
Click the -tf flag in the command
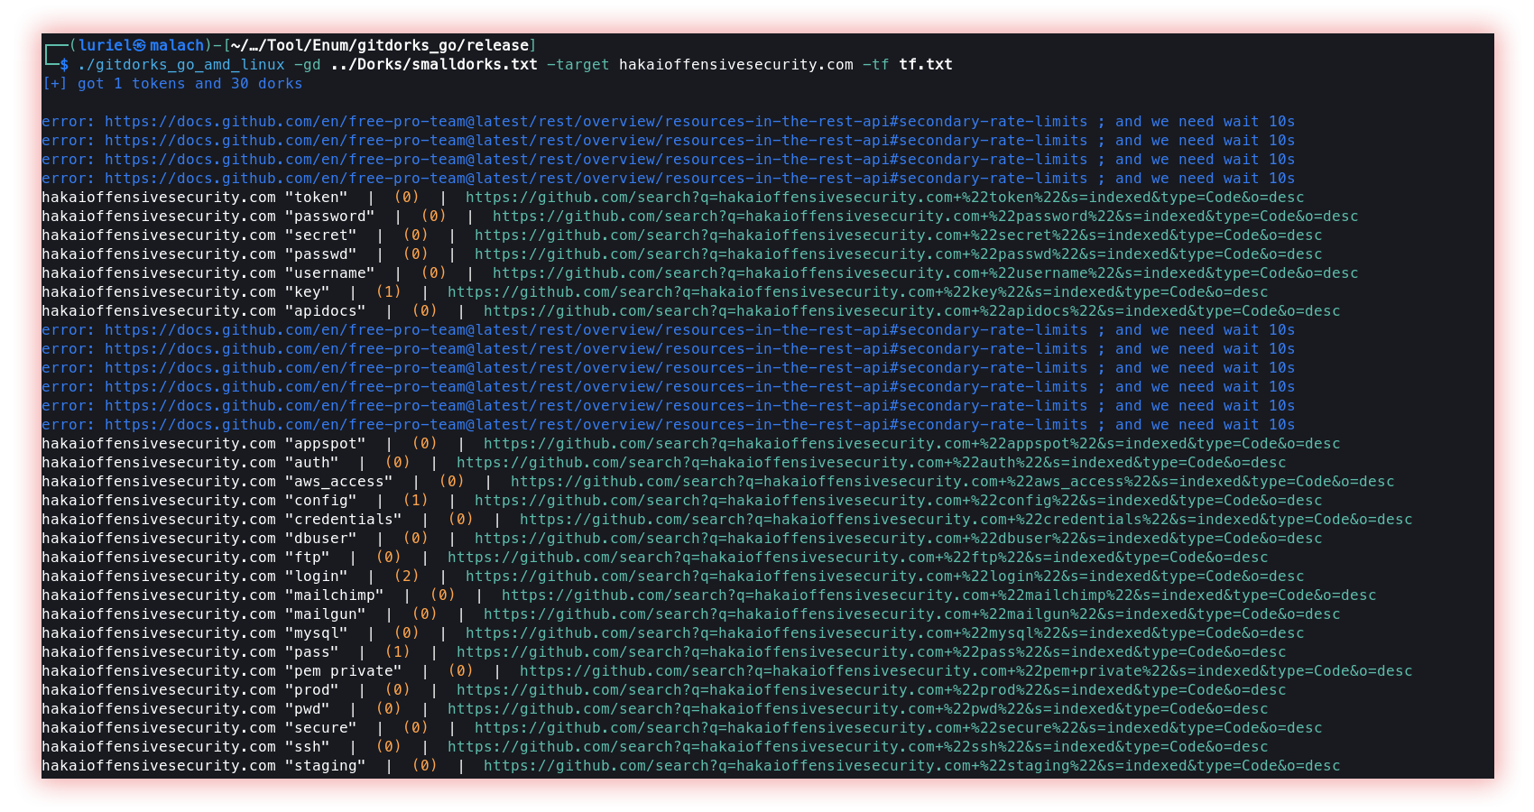click(875, 65)
